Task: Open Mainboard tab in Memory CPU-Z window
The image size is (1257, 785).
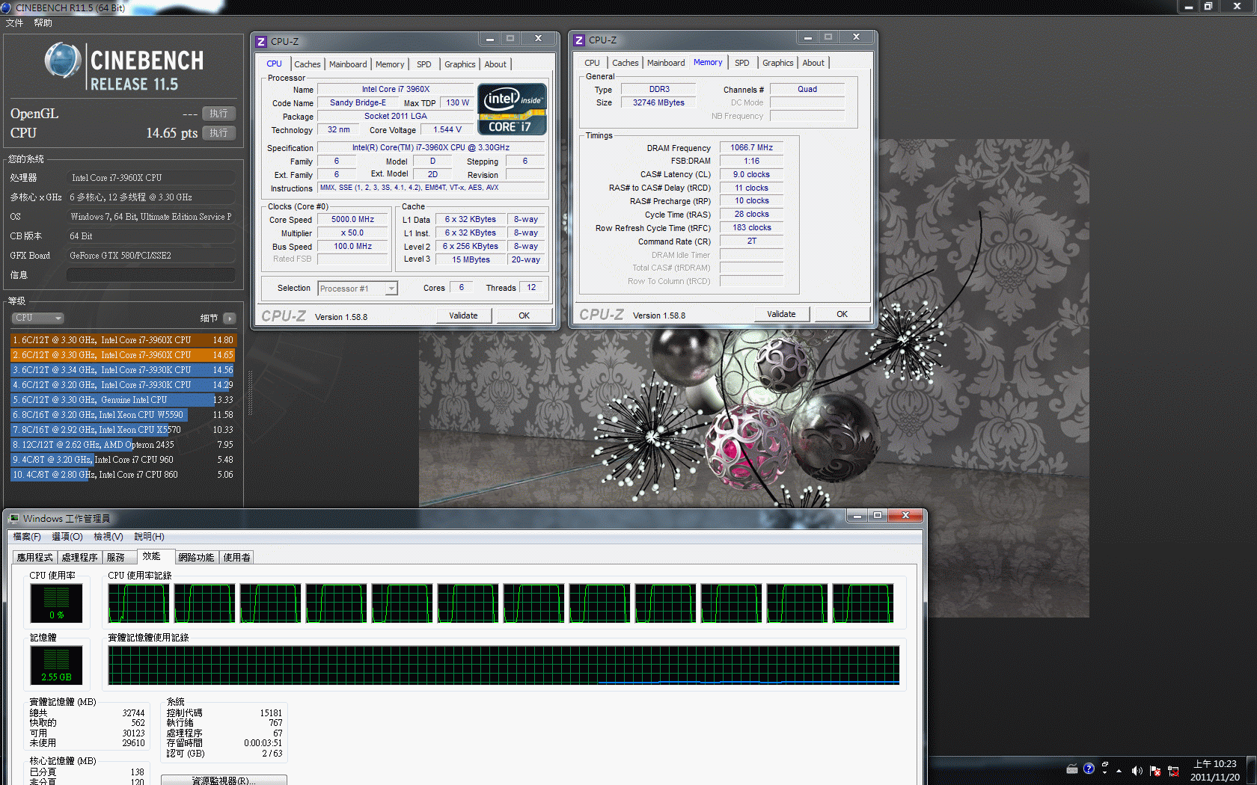Action: (666, 63)
